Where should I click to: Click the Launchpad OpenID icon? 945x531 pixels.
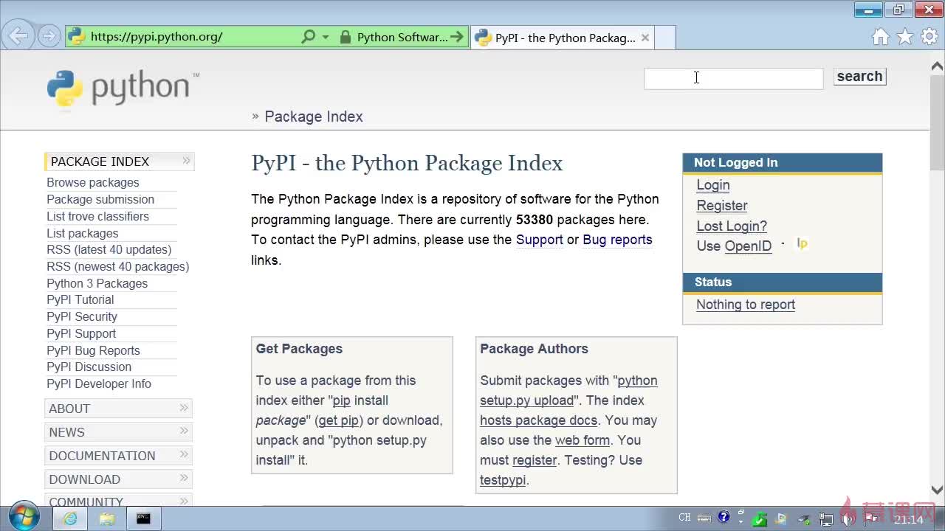[x=803, y=244]
